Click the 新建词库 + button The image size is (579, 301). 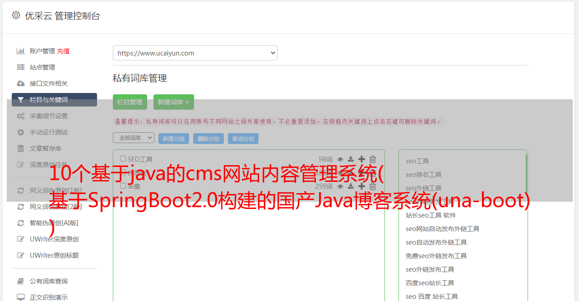tap(174, 102)
